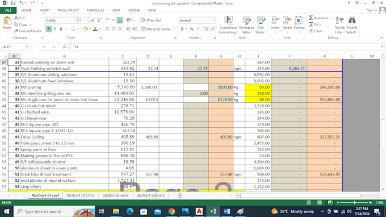Click Insert cells button
The height and width of the screenshot is (217, 386).
tap(275, 25)
